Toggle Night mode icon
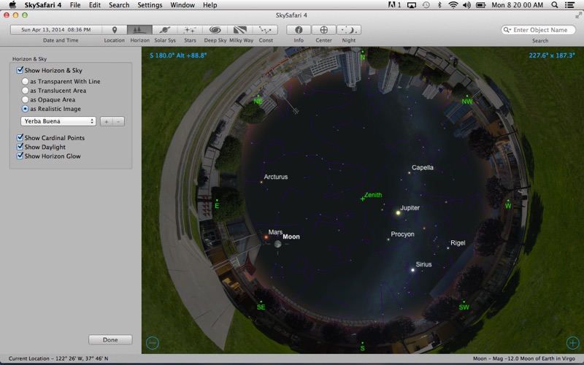Screen dimensions: 584x365 [x=350, y=30]
